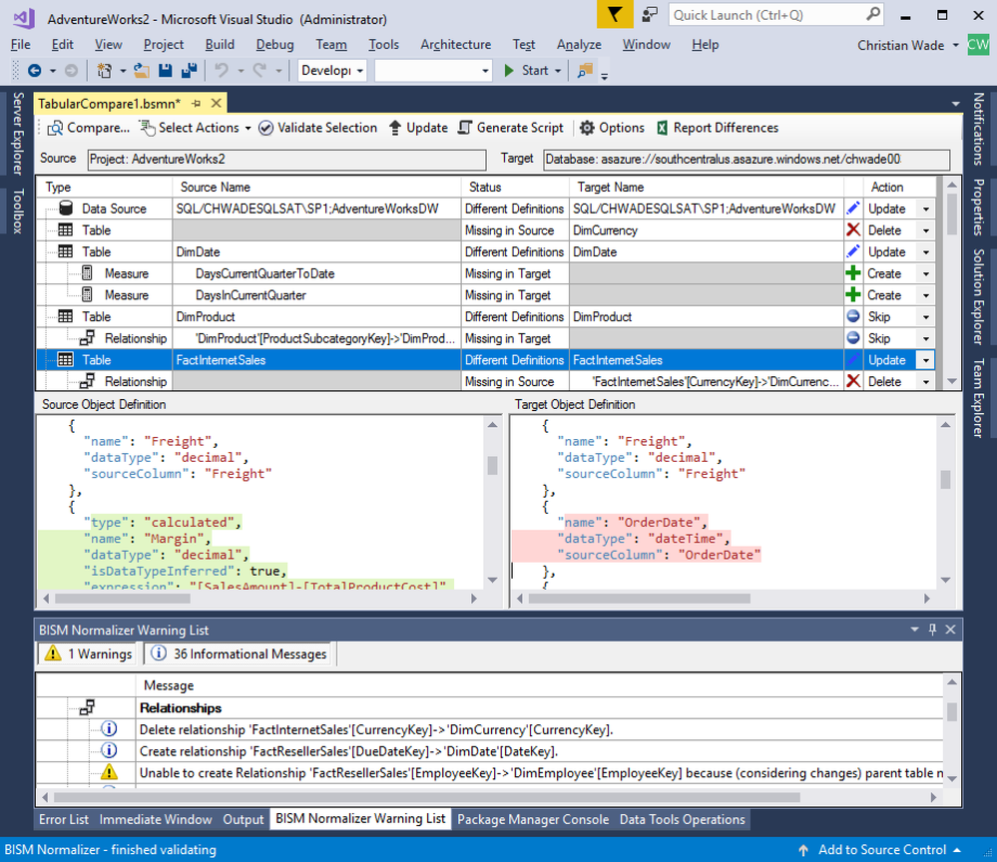This screenshot has height=862, width=997.
Task: Click the Report Differences Excel icon
Action: [x=663, y=128]
